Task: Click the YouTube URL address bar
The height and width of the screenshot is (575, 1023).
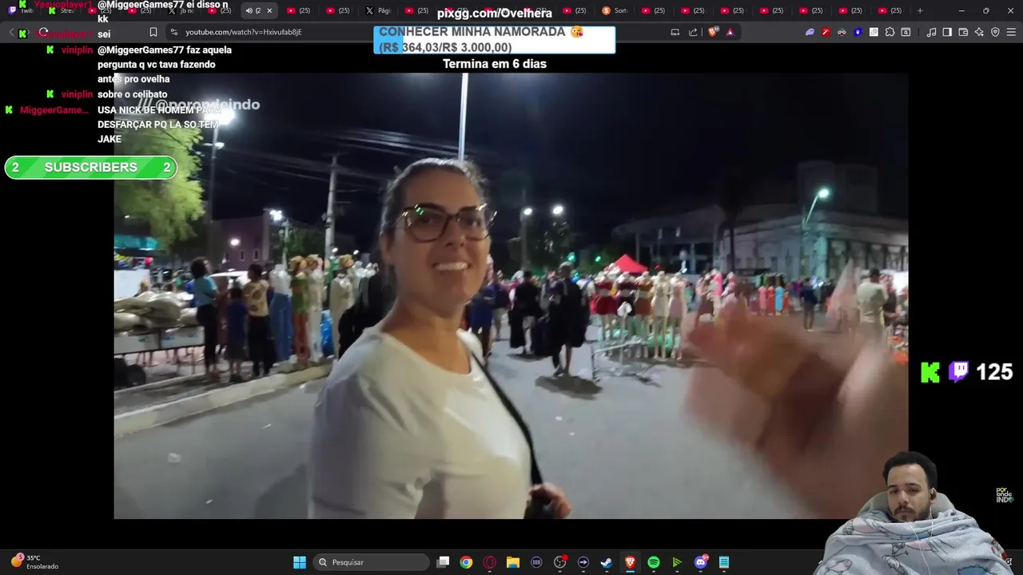Action: coord(243,32)
